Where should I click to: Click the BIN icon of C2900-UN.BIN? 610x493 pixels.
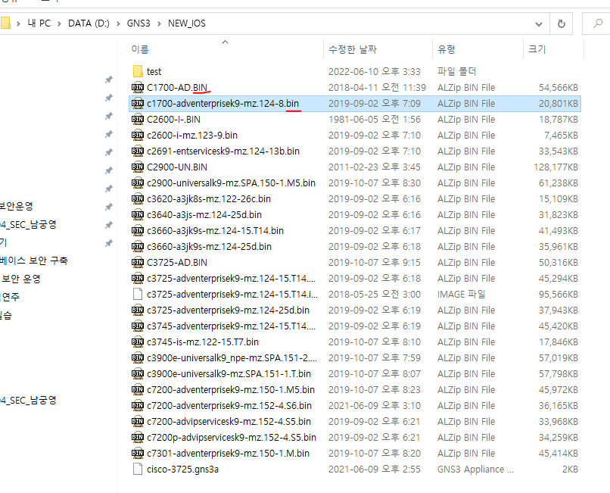coord(137,167)
